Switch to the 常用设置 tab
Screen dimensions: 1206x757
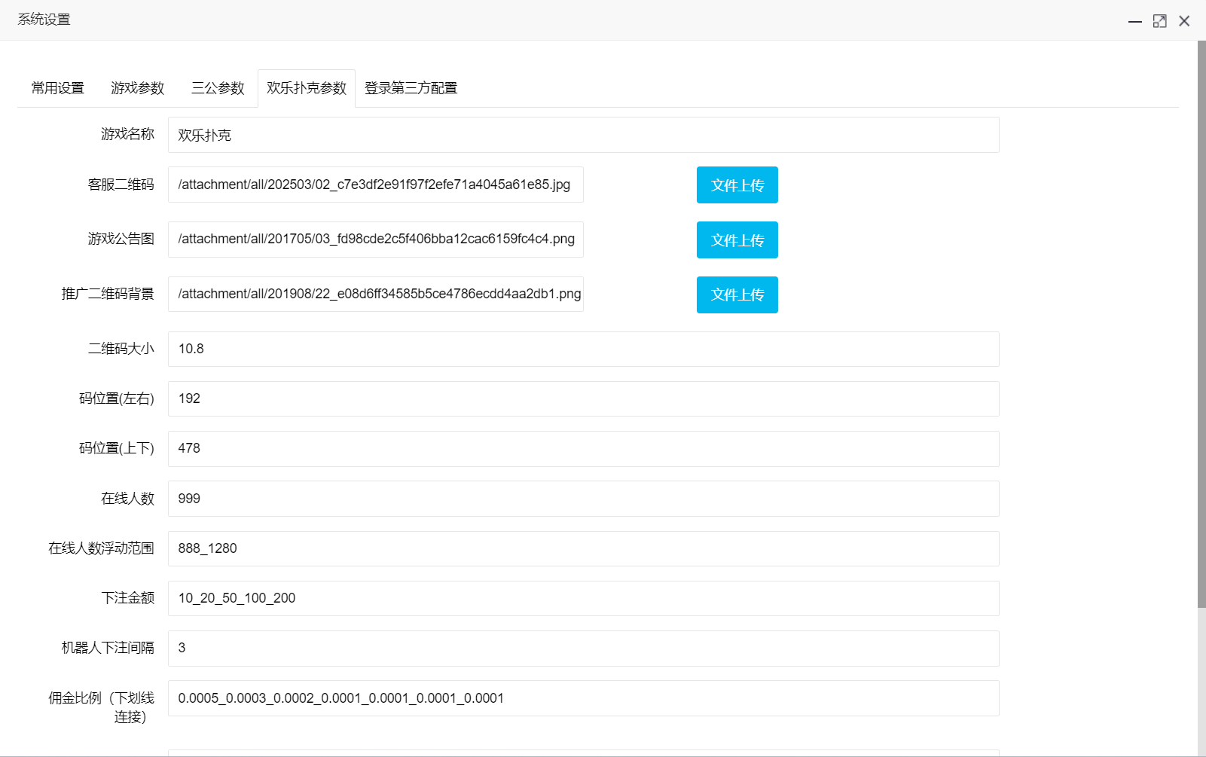coord(56,88)
